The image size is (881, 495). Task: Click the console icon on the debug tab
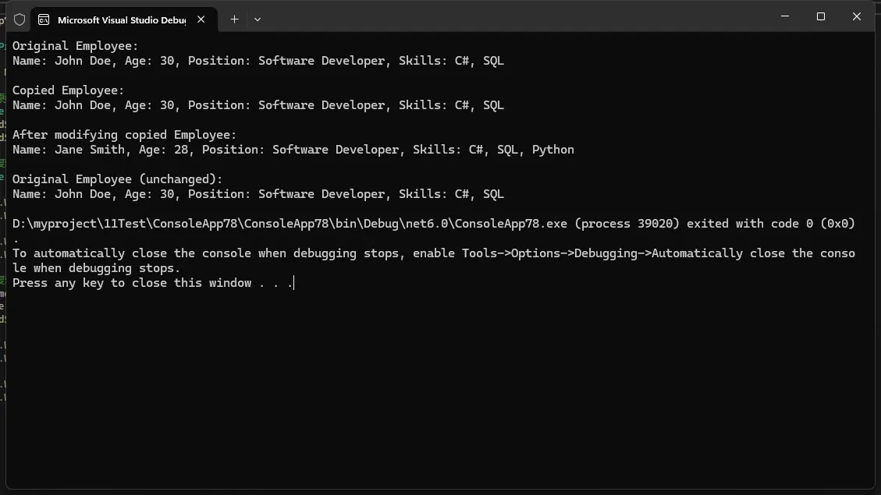[44, 19]
